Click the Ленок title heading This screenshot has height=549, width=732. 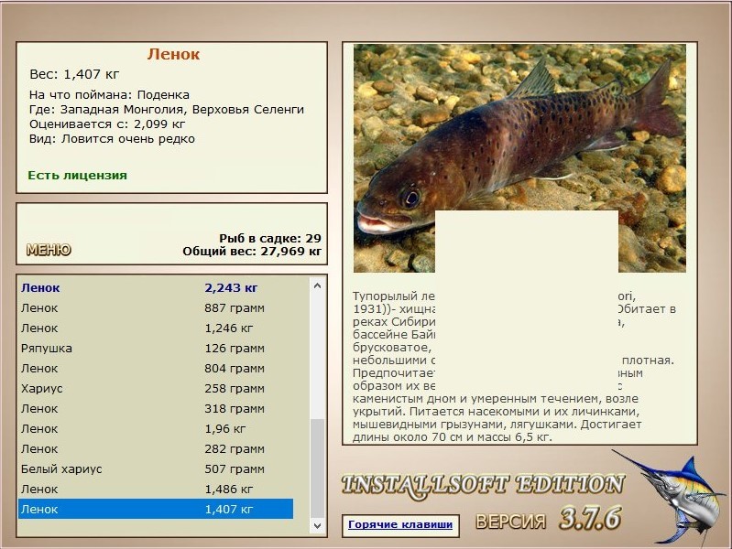(173, 54)
